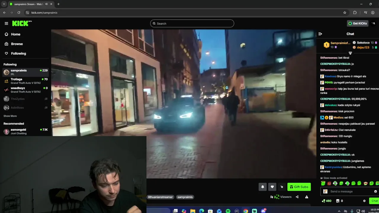Expand the Show More following list
This screenshot has width=379, height=213.
(x=10, y=116)
